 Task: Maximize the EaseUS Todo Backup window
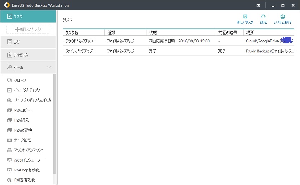coord(283,5)
